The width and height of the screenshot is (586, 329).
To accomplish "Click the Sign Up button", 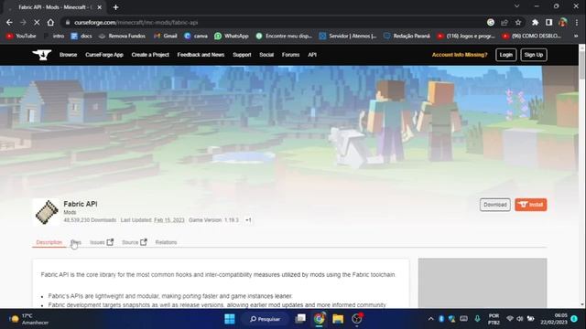I will (x=533, y=55).
